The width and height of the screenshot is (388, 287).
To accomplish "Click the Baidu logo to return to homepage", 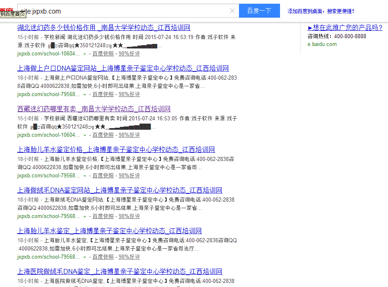I will [7, 9].
